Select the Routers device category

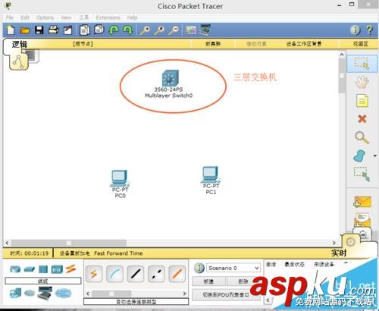click(x=15, y=269)
